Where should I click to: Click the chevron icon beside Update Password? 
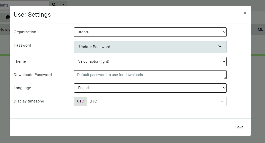[220, 47]
